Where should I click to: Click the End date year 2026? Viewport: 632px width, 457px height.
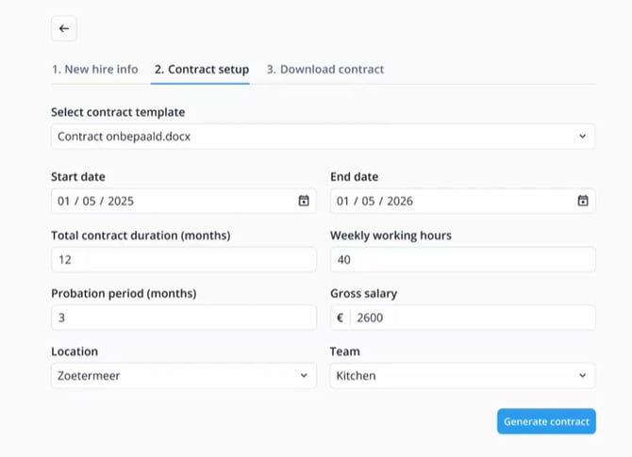(400, 201)
